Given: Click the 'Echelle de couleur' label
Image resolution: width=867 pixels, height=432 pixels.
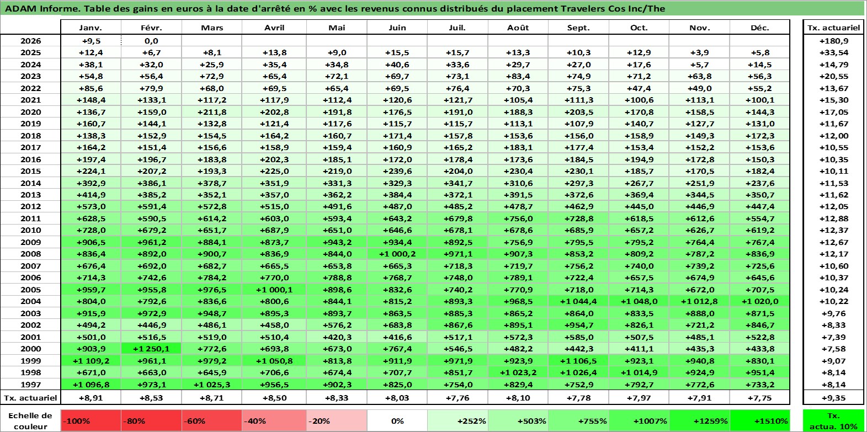Looking at the screenshot, I should point(30,420).
